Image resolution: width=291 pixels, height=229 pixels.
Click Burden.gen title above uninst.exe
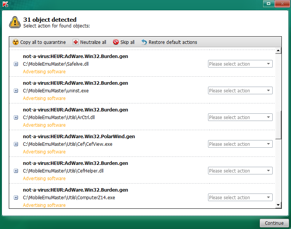(76, 83)
